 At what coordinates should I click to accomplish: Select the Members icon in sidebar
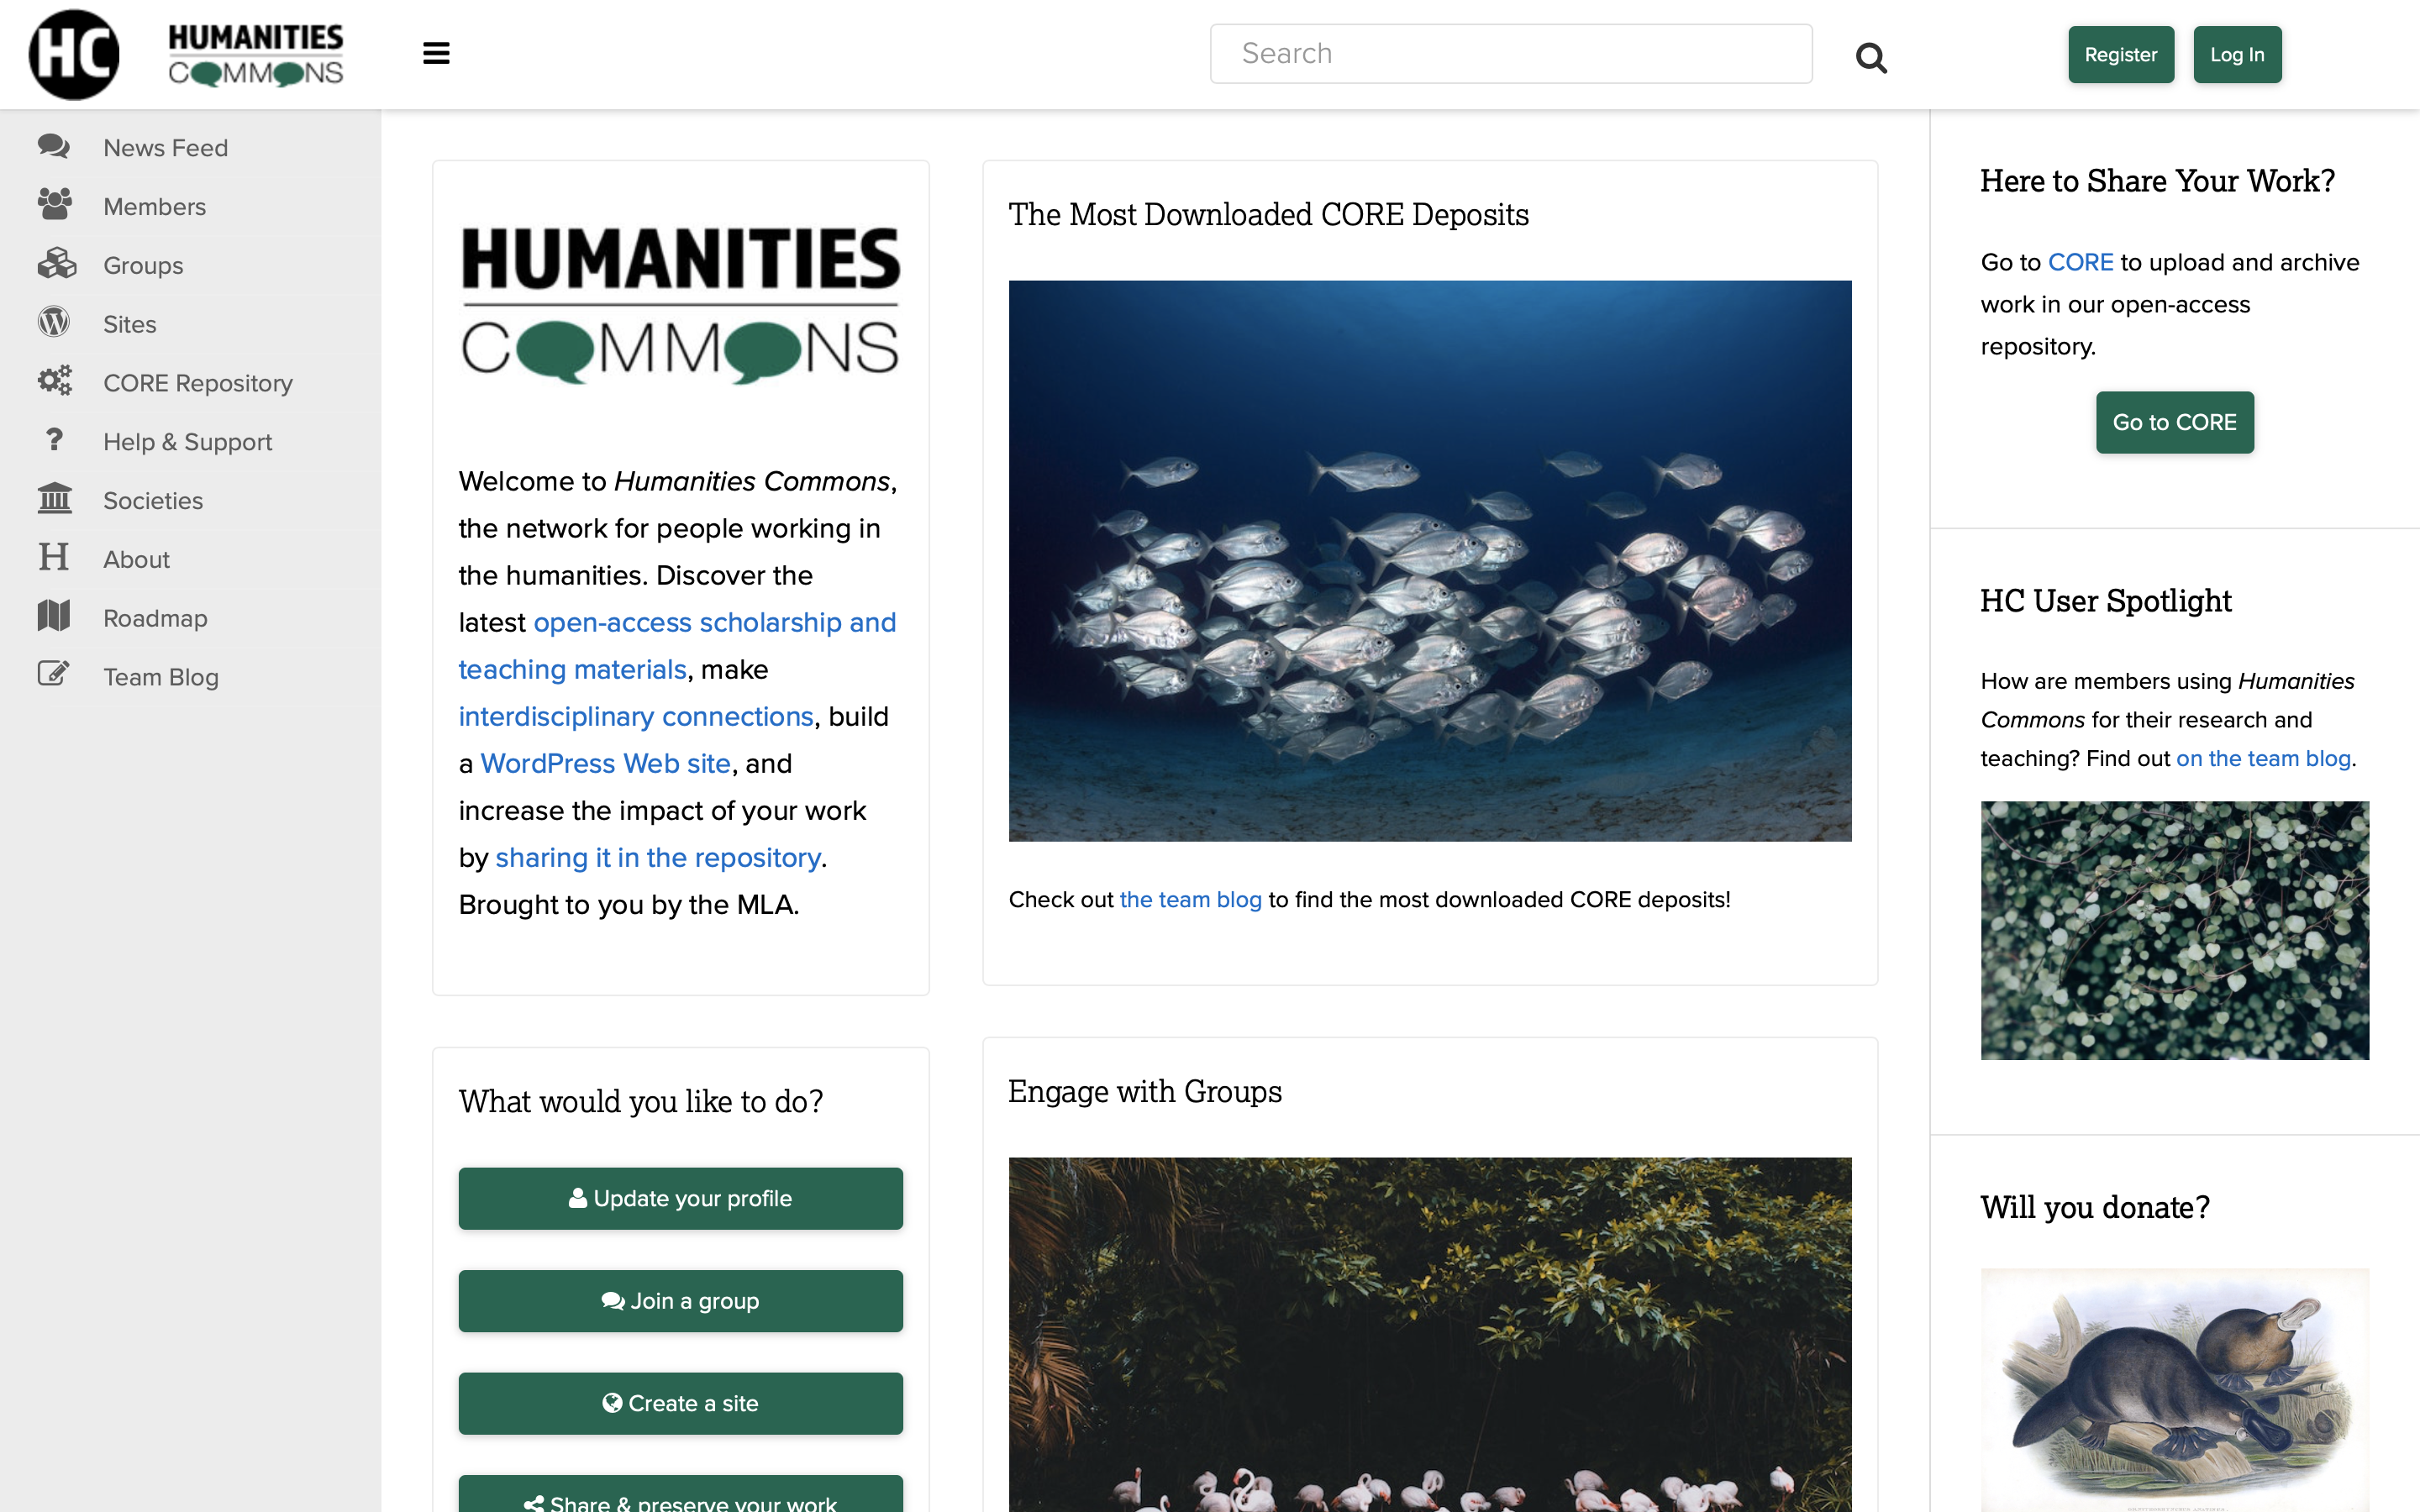[x=53, y=205]
